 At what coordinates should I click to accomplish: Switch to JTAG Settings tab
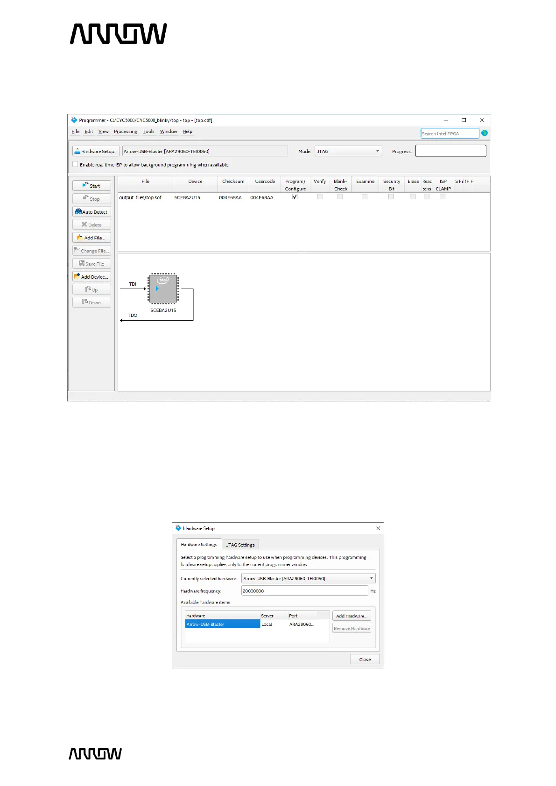240,545
